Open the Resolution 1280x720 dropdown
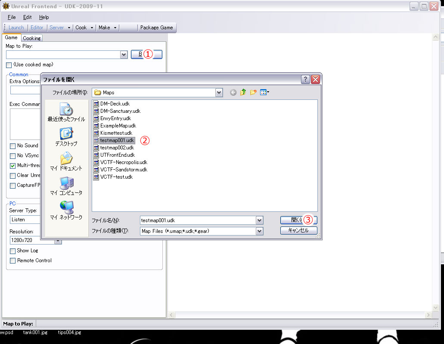444x344 pixels. (x=58, y=241)
